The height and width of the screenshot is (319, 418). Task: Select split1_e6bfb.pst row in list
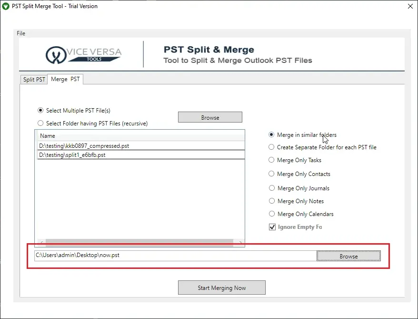point(141,155)
